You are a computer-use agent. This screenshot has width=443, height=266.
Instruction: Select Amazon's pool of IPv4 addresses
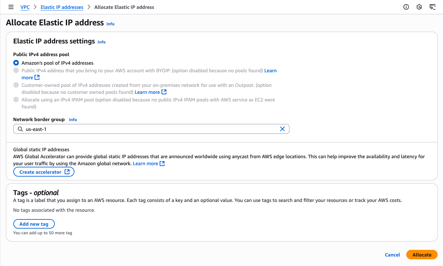click(16, 63)
